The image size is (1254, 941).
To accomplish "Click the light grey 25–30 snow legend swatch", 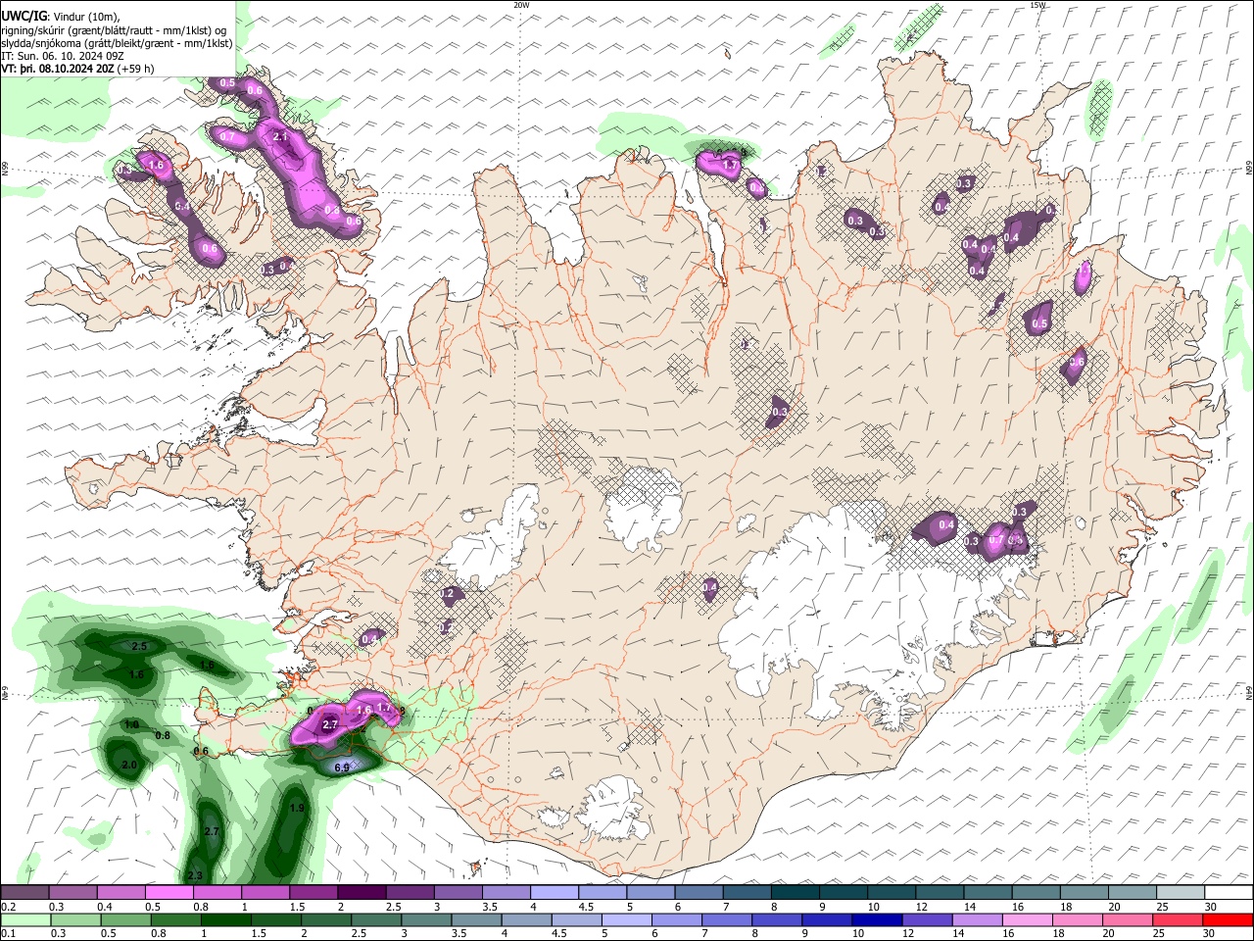I will [1180, 893].
